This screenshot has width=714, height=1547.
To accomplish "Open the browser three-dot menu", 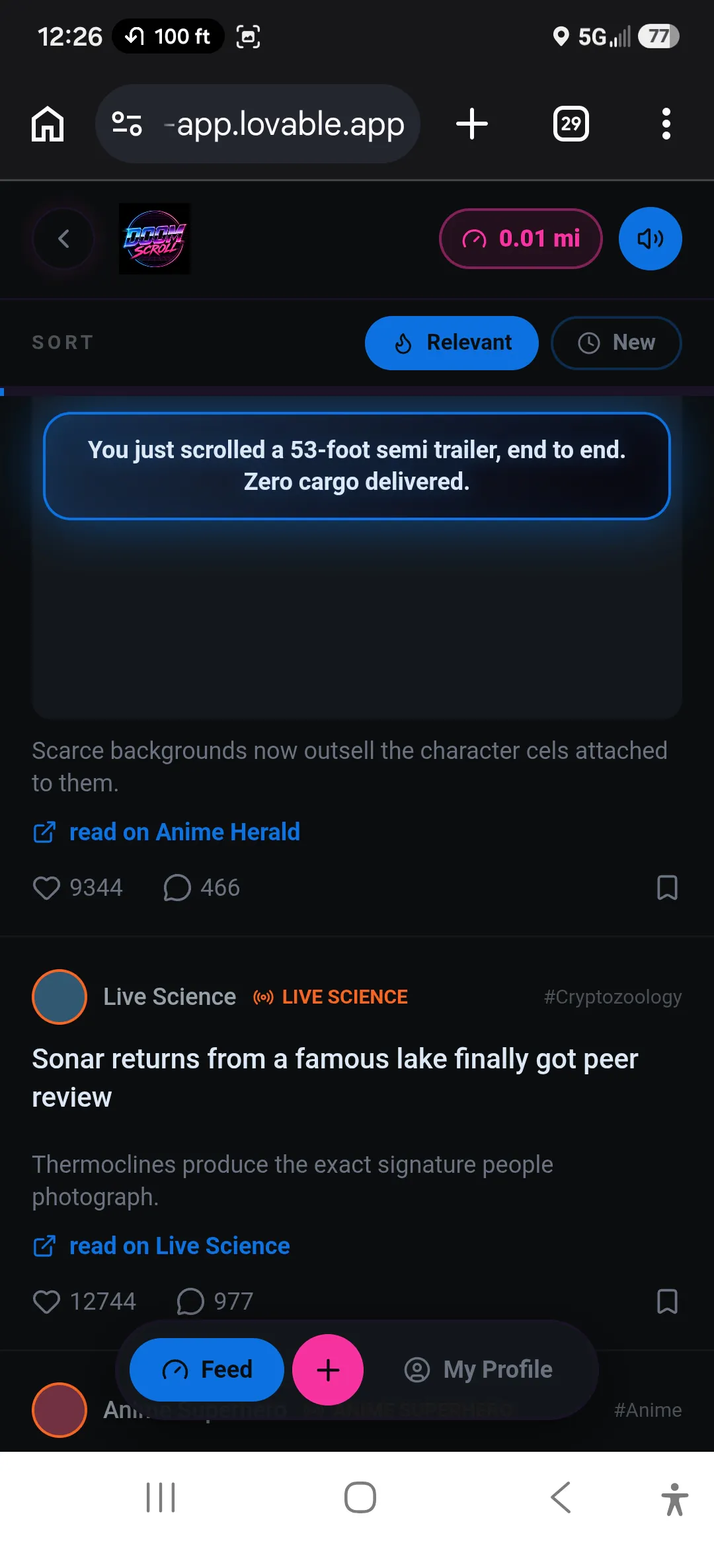I will coord(666,124).
